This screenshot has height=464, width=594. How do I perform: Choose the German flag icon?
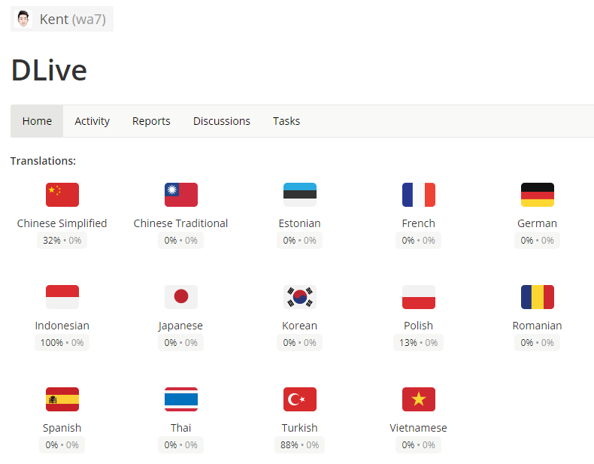(x=537, y=195)
